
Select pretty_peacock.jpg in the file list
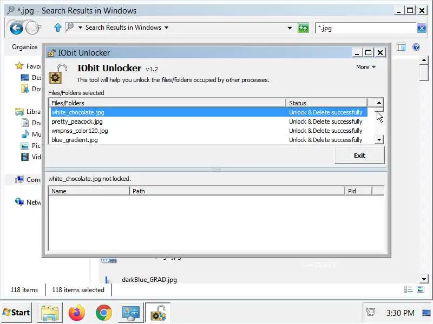pos(209,122)
